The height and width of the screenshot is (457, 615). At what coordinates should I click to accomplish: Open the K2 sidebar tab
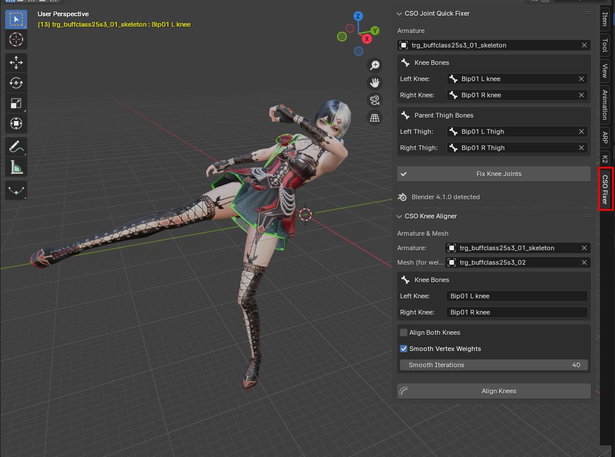(605, 159)
